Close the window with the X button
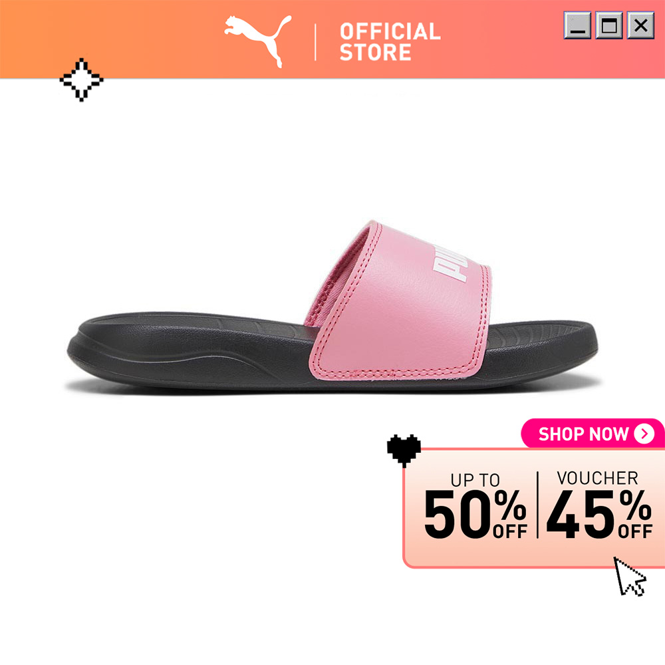Screen dimensions: 665x665 pyautogui.click(x=641, y=25)
